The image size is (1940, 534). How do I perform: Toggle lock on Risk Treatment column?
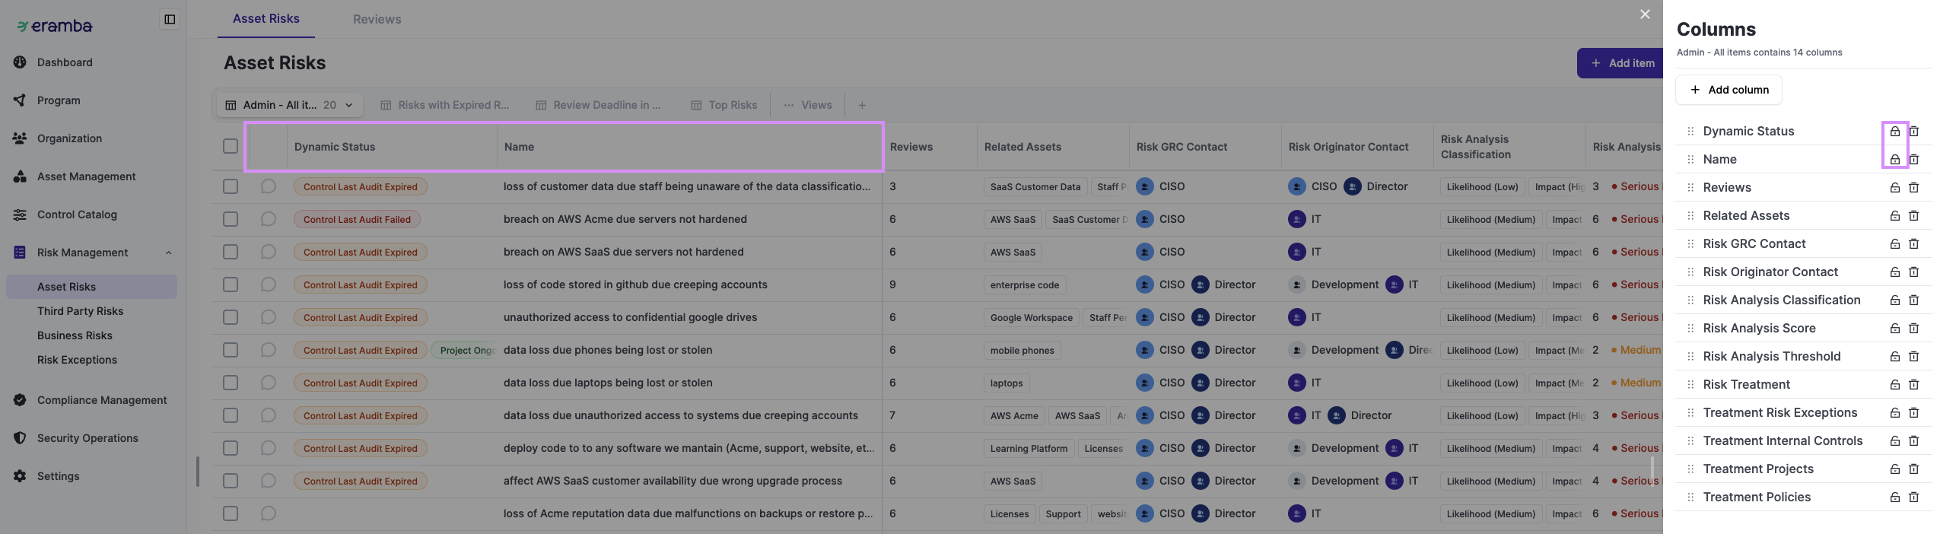(1895, 385)
